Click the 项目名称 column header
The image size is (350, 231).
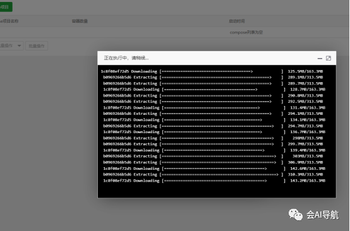(9, 21)
